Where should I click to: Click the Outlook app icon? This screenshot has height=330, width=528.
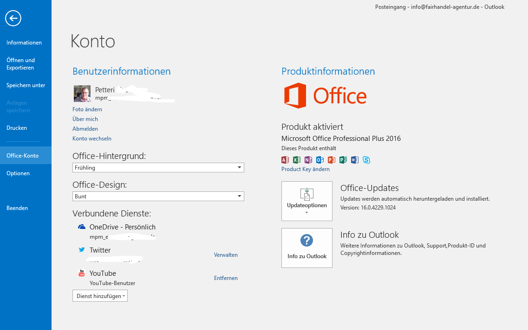(x=320, y=160)
